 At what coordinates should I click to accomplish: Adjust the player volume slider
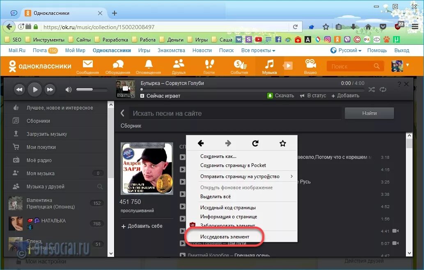[x=92, y=89]
